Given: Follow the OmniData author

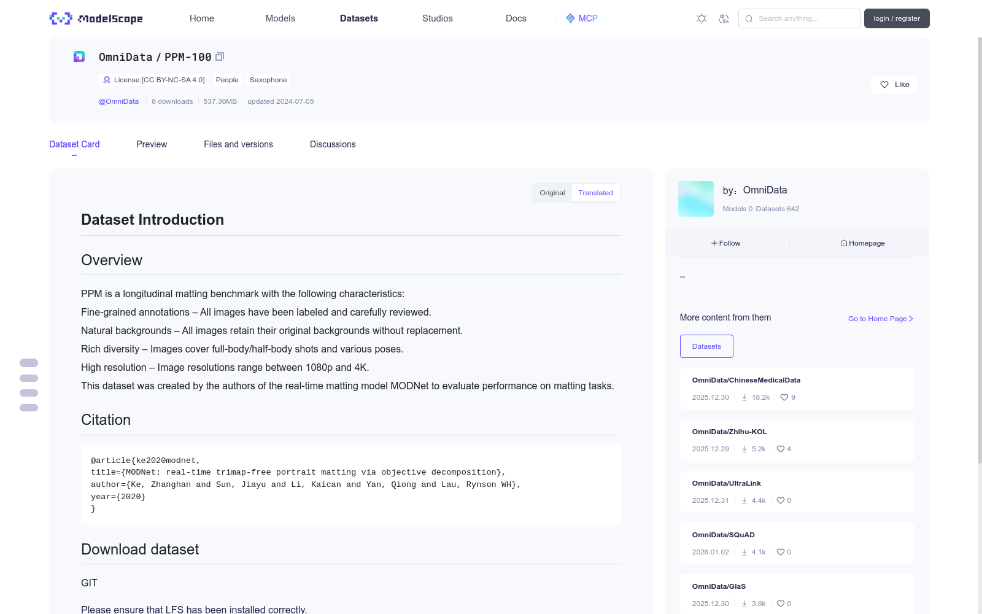Looking at the screenshot, I should pos(726,243).
